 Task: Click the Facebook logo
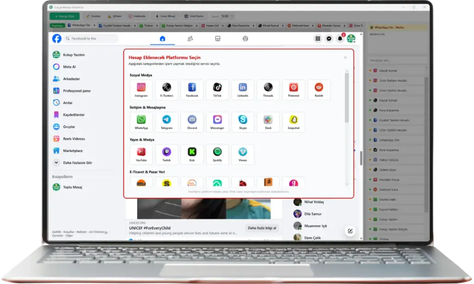[x=56, y=38]
